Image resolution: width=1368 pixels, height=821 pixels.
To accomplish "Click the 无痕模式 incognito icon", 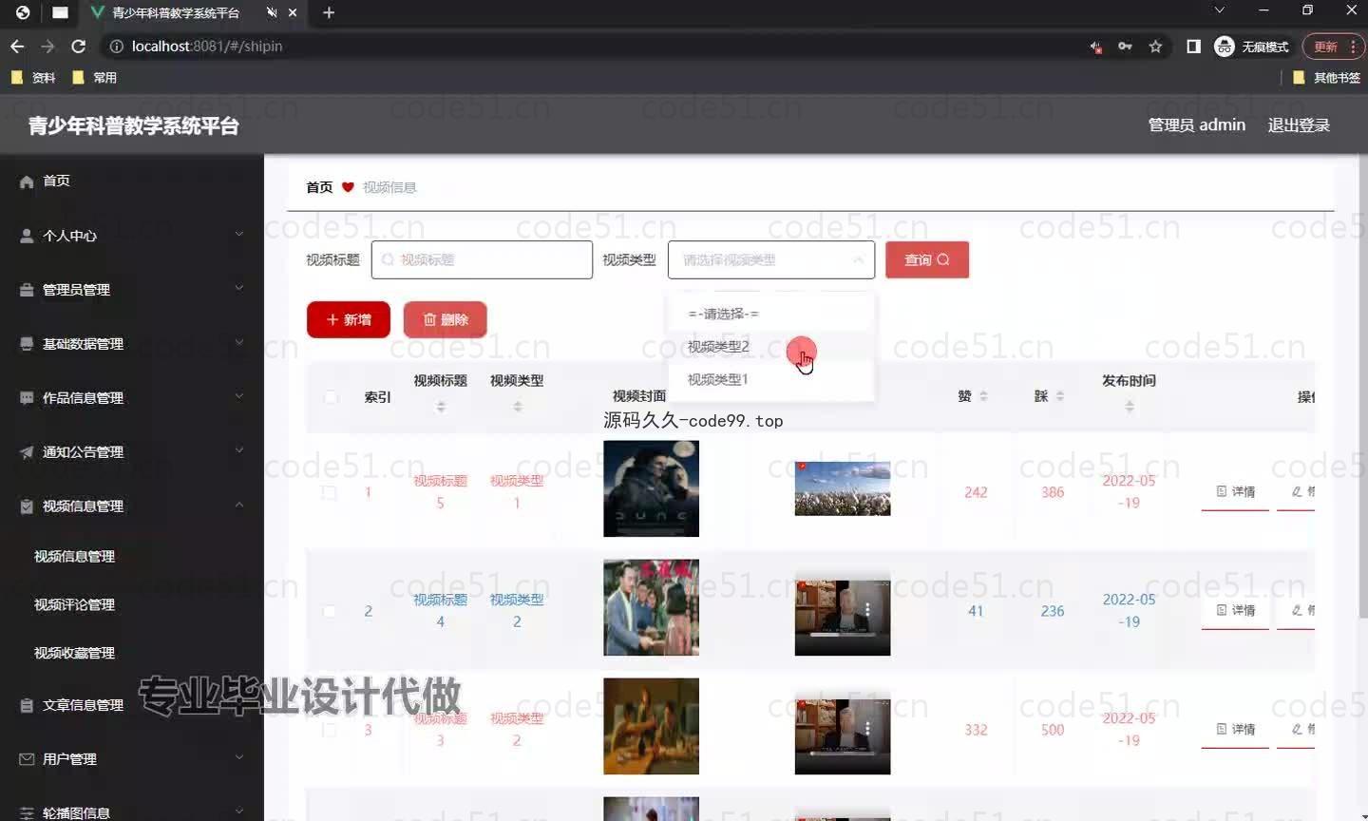I will (1225, 46).
